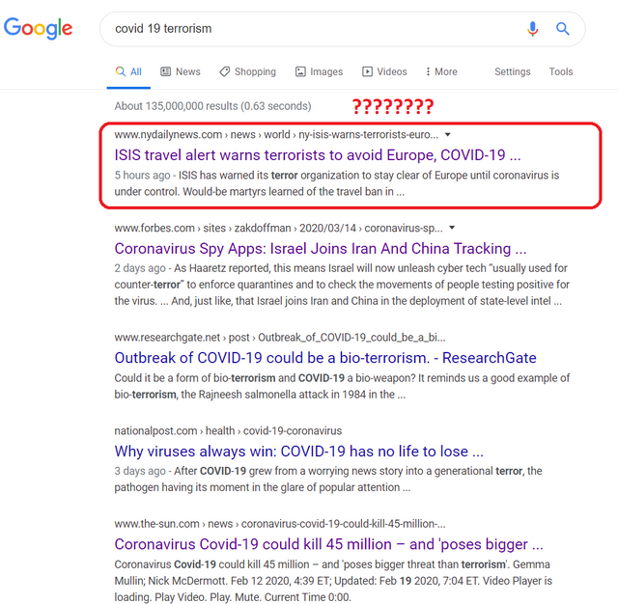Screen dimensions: 618x604
Task: Click the snippet starting 'Could it be a form of bio-terrorism'
Action: pos(342,386)
